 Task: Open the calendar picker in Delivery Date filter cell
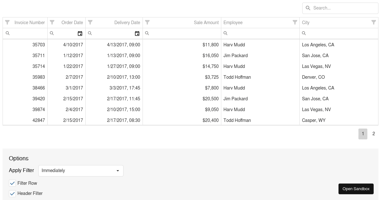137,33
